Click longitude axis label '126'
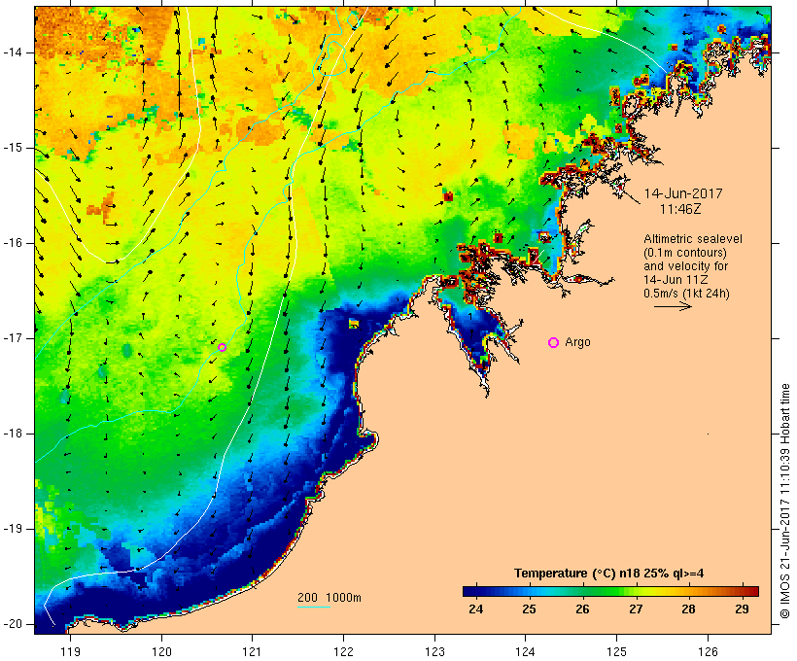Screen dimensions: 797x661 708,651
